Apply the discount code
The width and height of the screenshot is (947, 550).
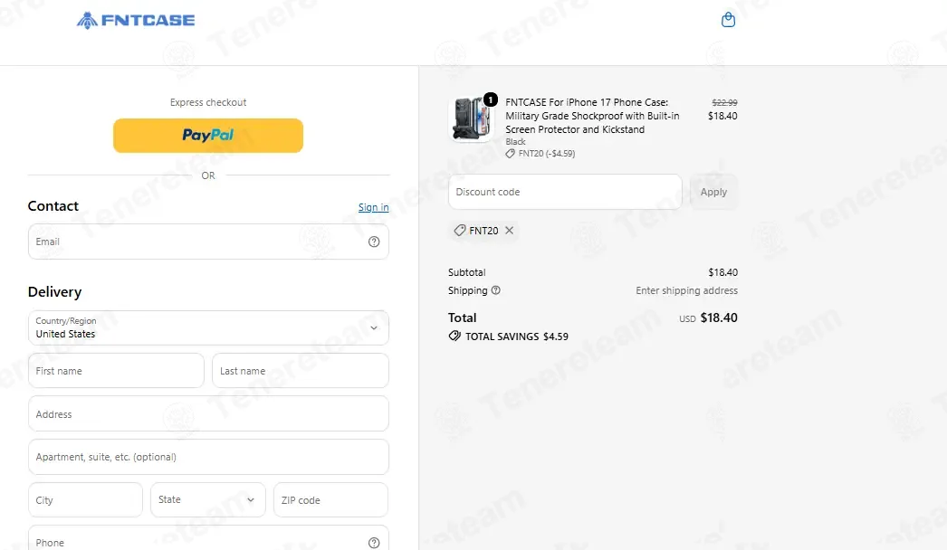713,192
